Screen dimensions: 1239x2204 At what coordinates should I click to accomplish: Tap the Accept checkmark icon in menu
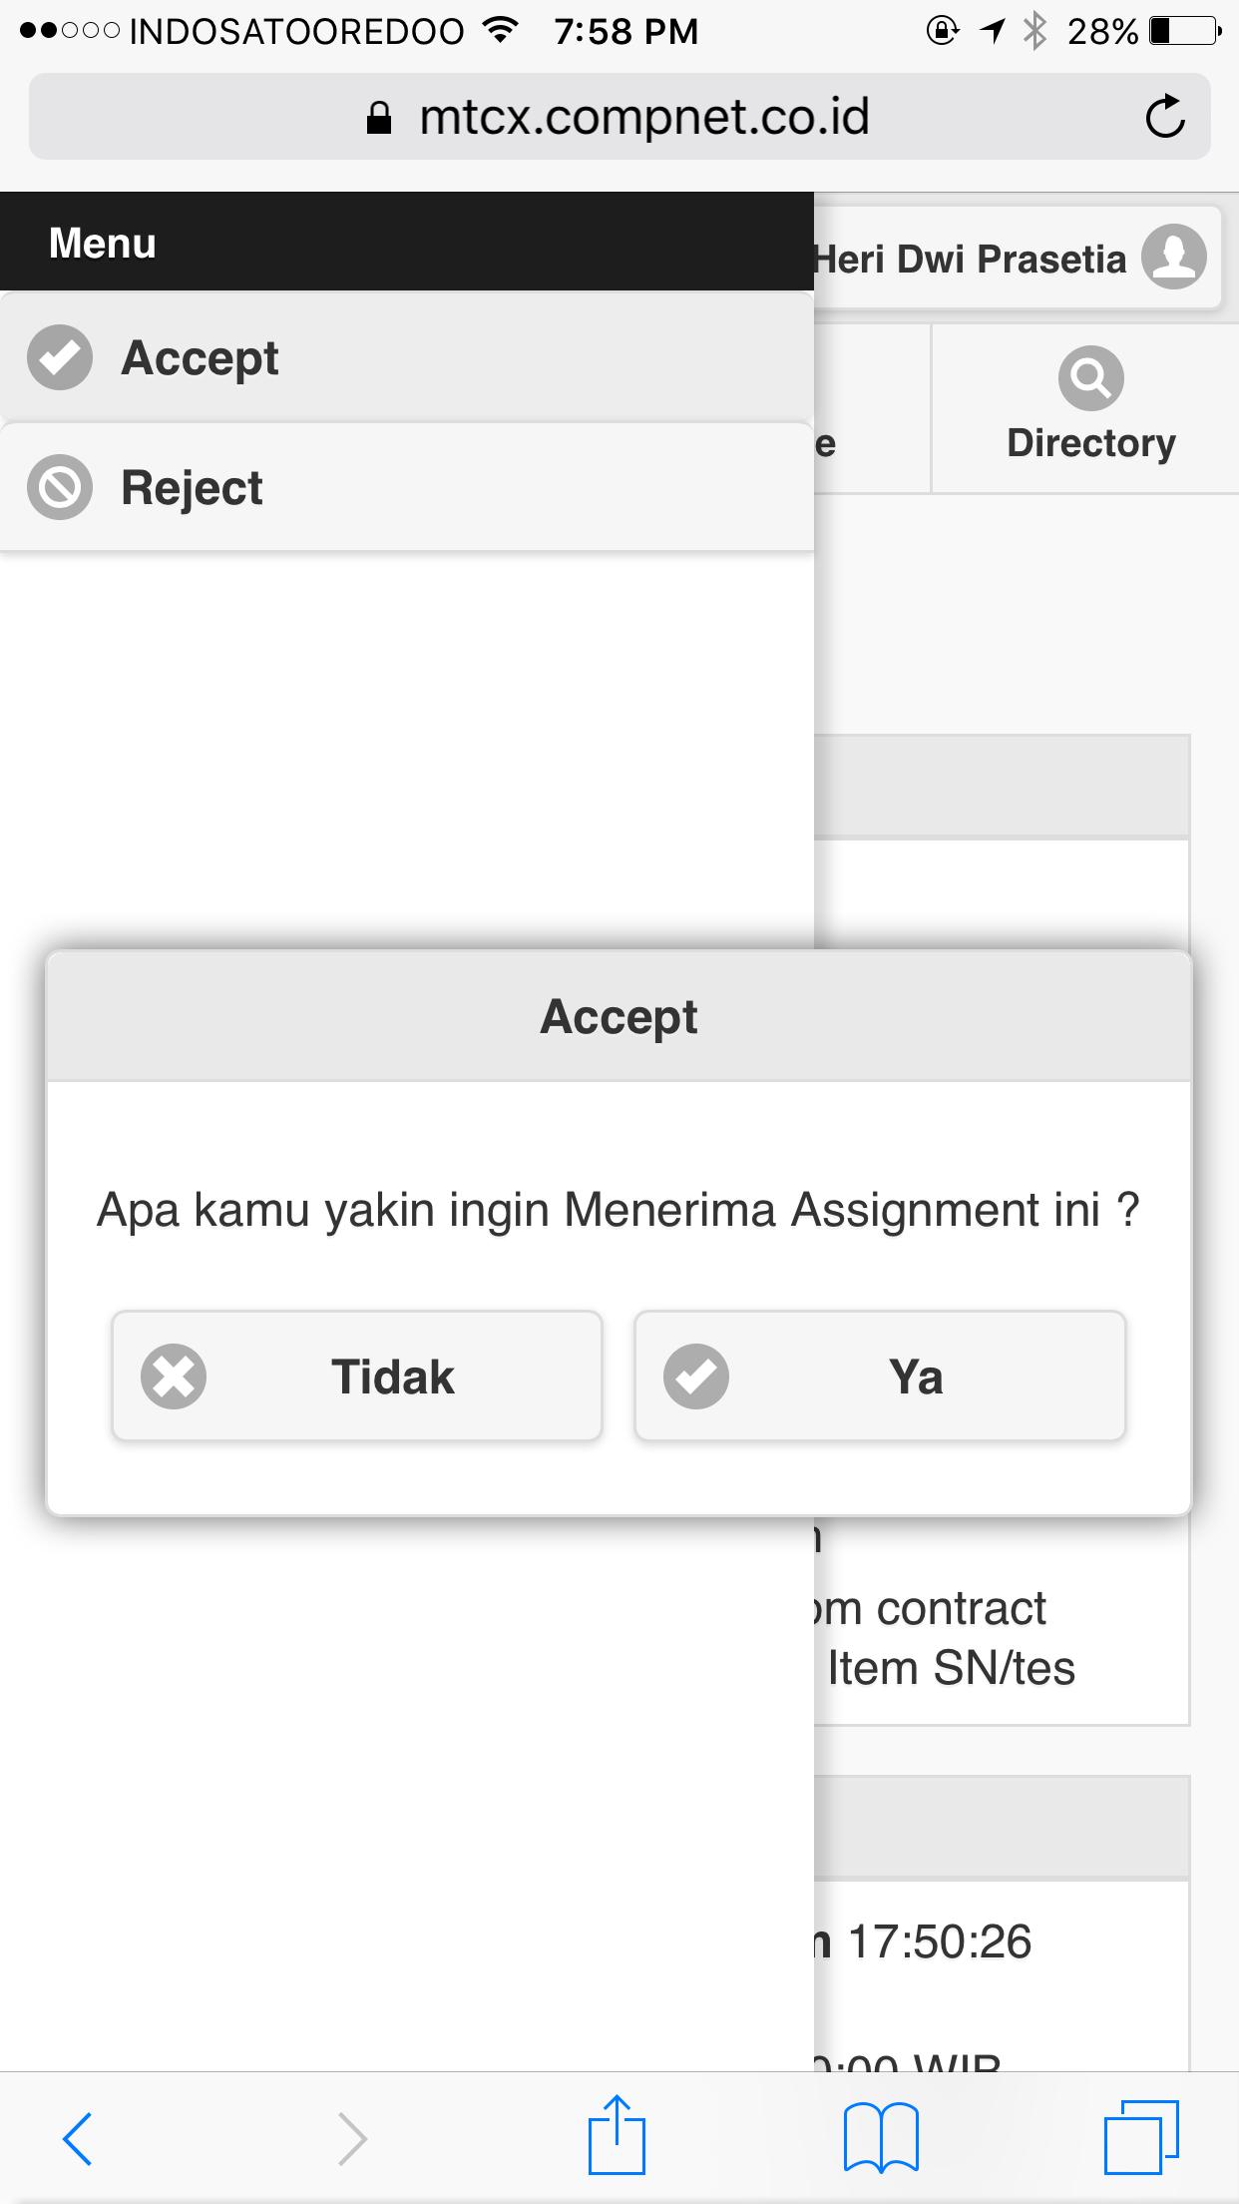(60, 357)
